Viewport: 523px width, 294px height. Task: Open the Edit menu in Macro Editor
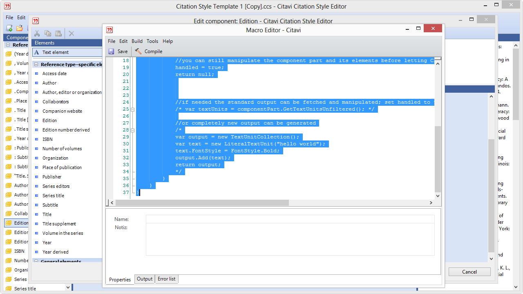pyautogui.click(x=123, y=41)
